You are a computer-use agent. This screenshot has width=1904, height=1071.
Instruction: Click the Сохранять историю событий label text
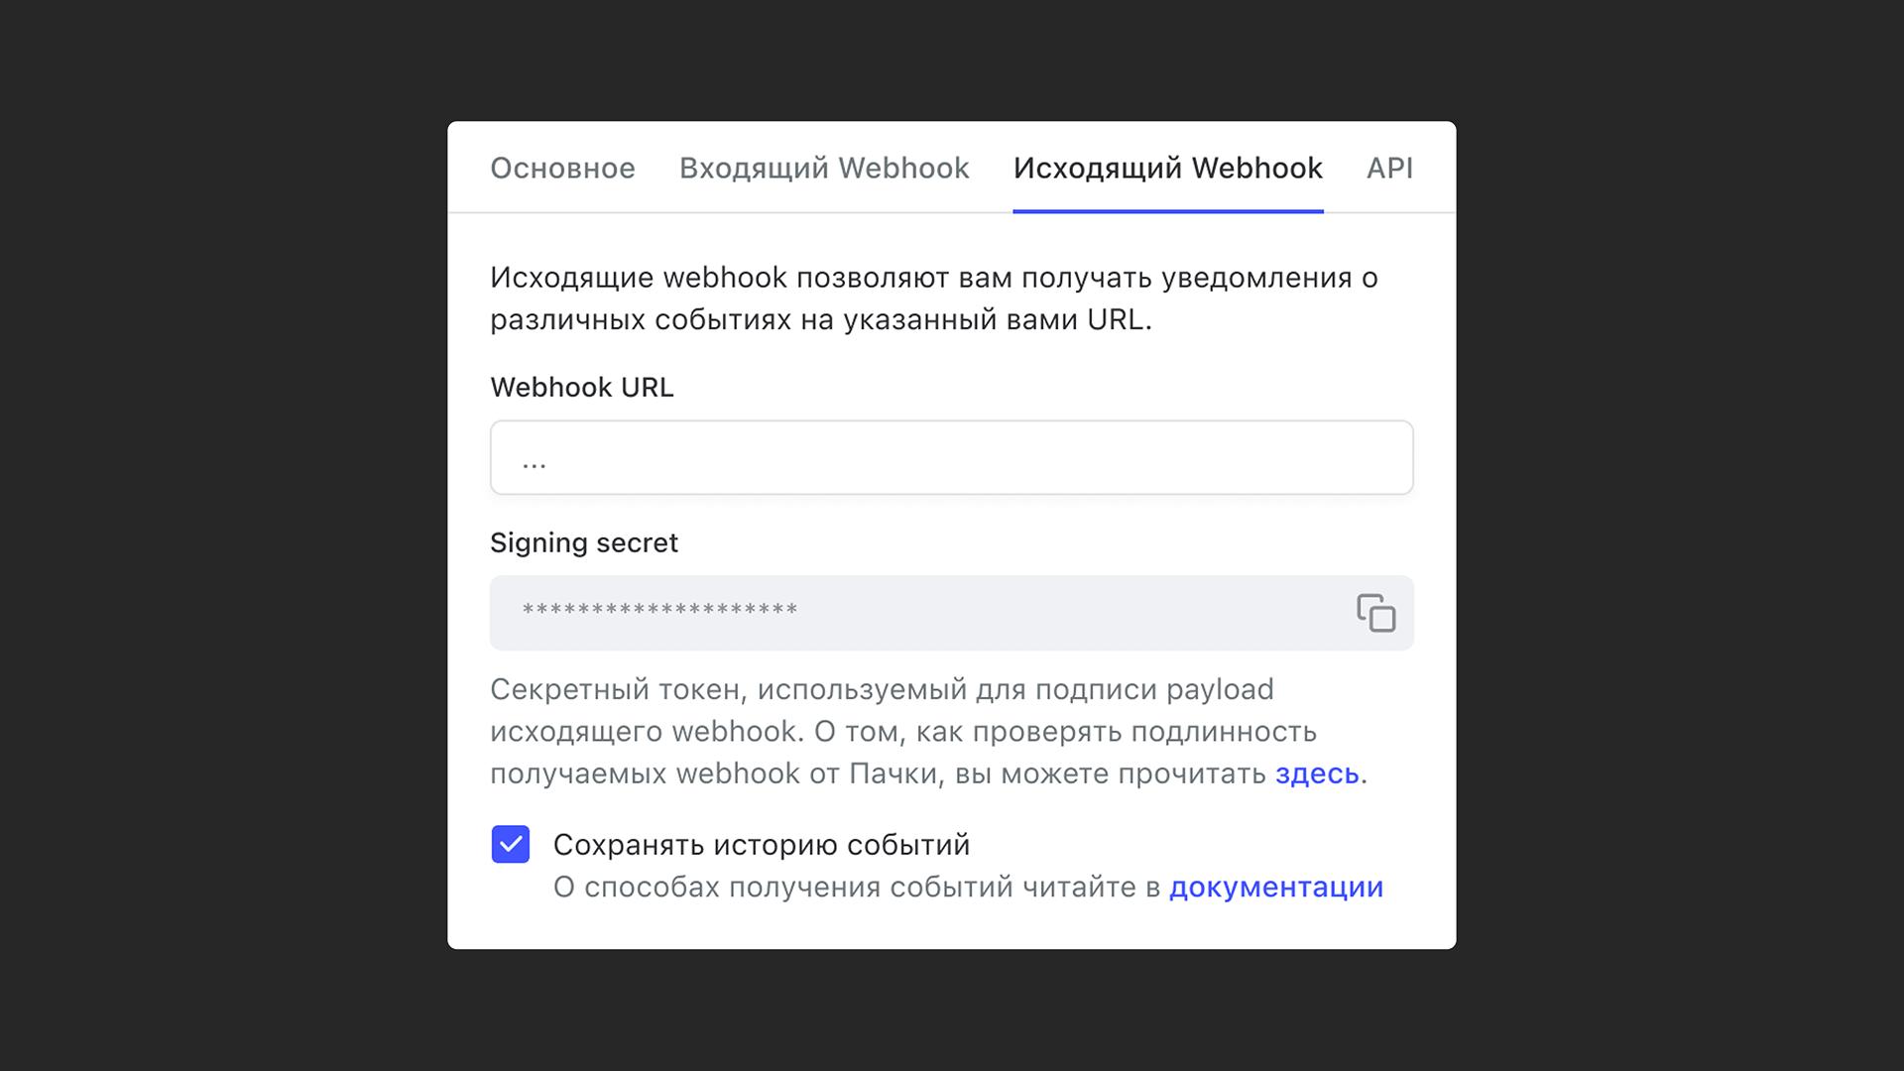pyautogui.click(x=761, y=845)
